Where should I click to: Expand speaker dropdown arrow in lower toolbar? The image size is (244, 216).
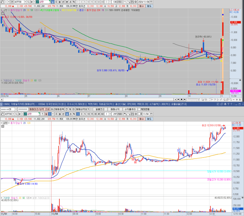[22, 114]
